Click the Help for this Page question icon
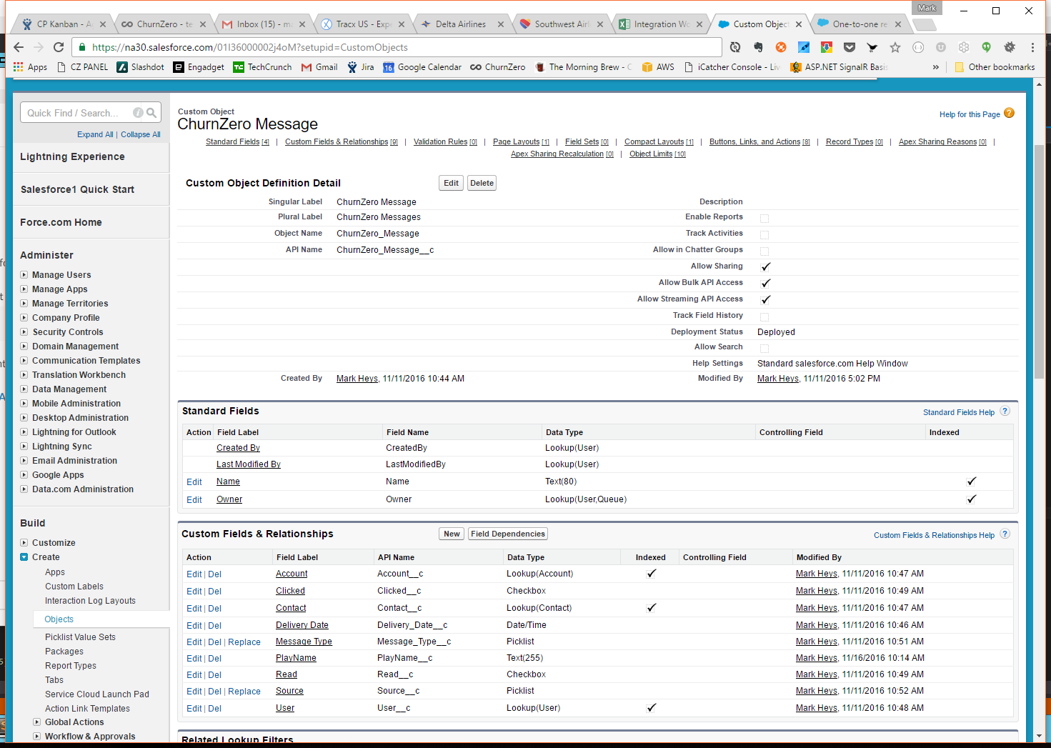 (x=1009, y=113)
